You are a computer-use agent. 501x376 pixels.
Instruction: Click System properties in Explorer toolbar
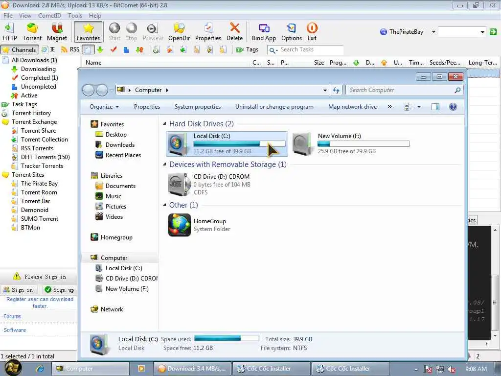point(198,107)
